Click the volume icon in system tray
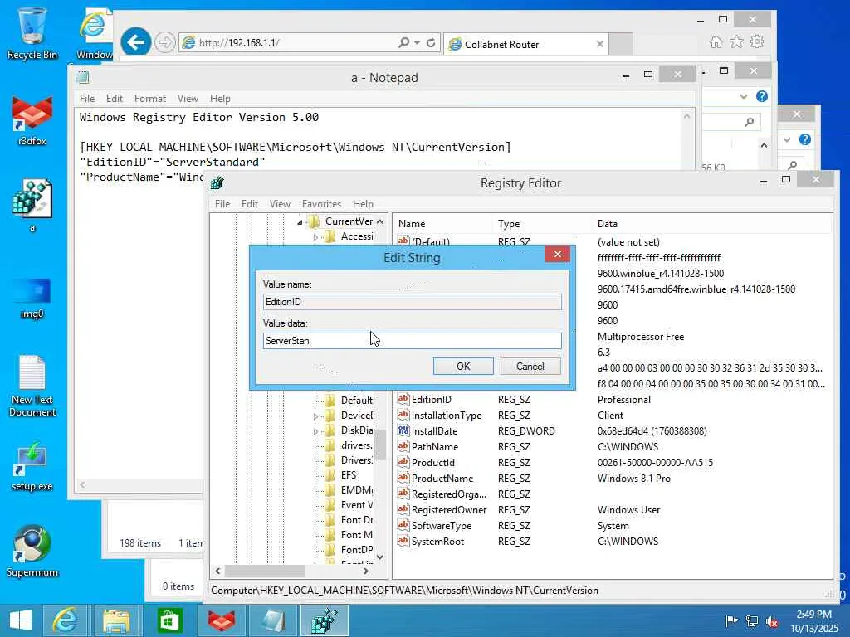The width and height of the screenshot is (850, 637). (772, 620)
